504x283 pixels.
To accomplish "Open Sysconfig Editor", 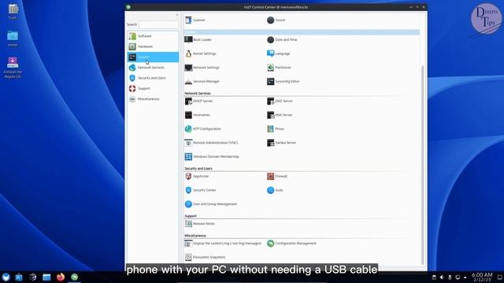I will click(283, 82).
